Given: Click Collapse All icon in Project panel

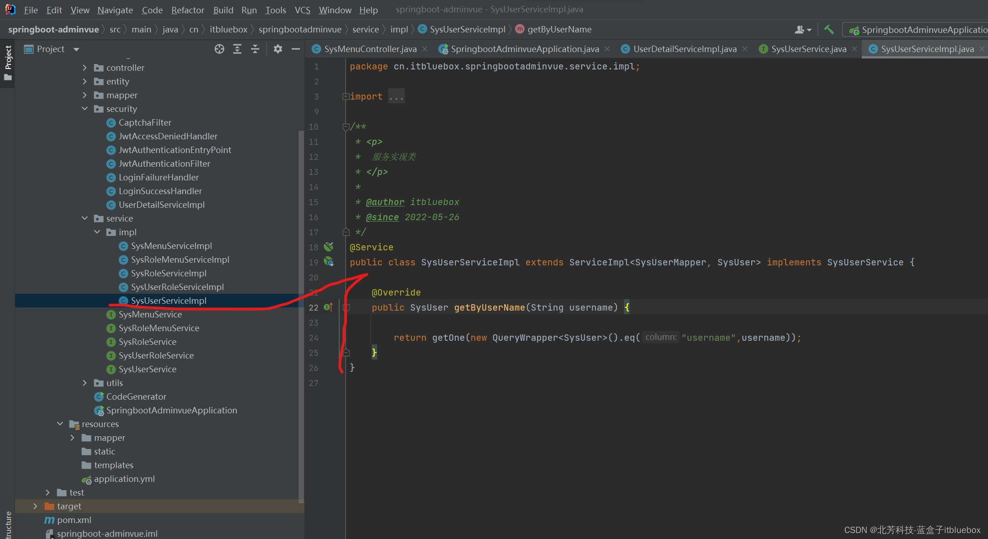Looking at the screenshot, I should coord(255,49).
